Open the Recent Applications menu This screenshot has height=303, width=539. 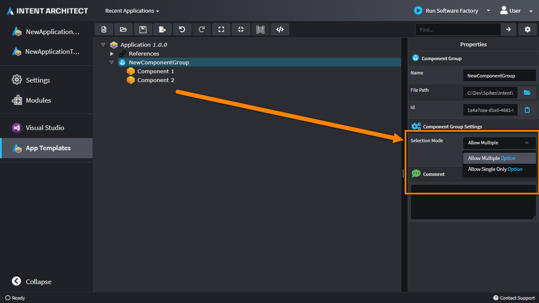pyautogui.click(x=132, y=11)
